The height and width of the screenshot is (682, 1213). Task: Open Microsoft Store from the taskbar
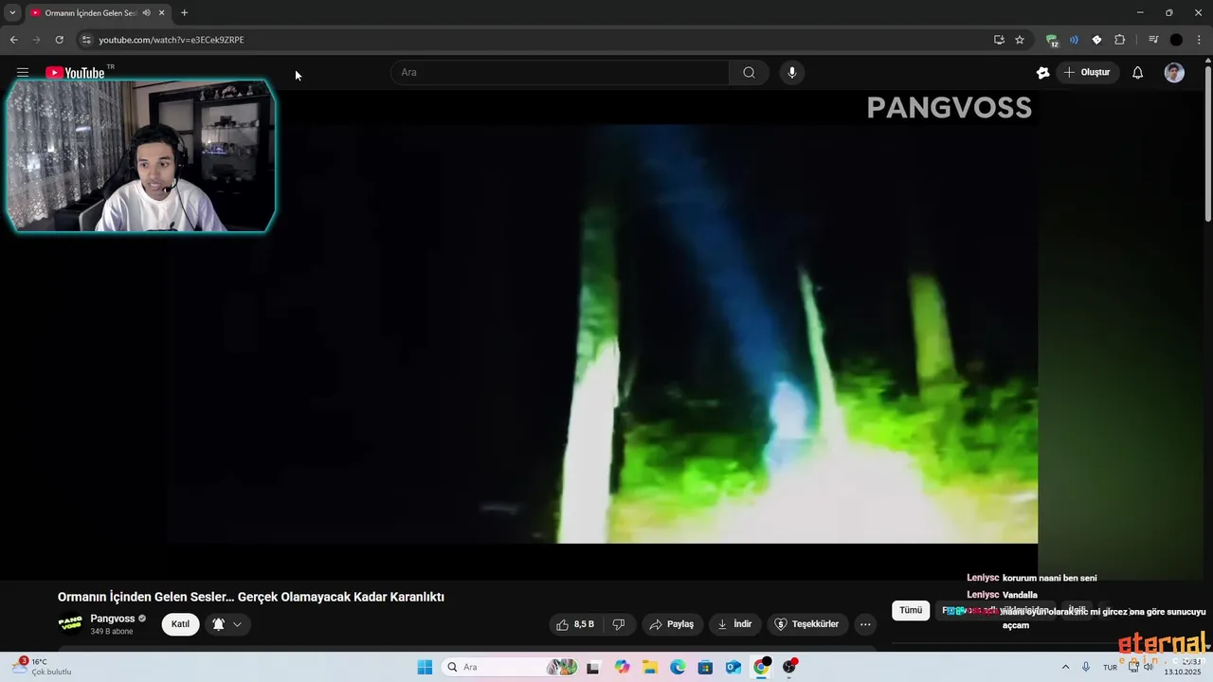(x=705, y=667)
